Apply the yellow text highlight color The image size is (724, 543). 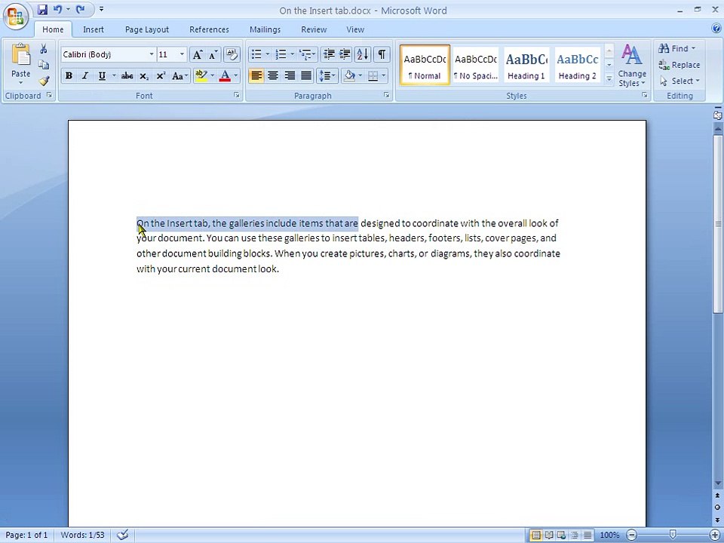(201, 75)
